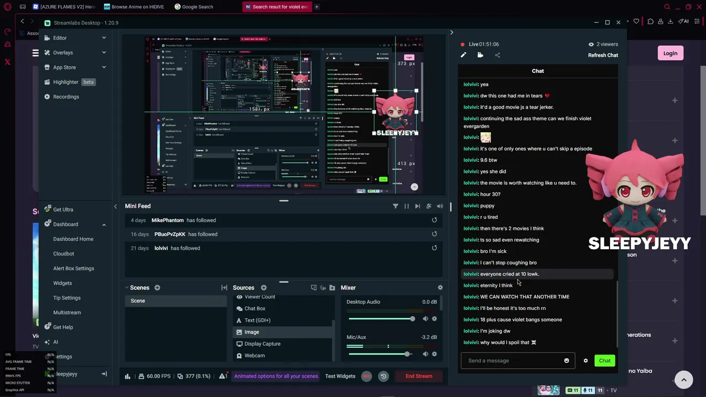Screen dimensions: 706x397
Task: Add a new scene with plus icon
Action: point(157,288)
